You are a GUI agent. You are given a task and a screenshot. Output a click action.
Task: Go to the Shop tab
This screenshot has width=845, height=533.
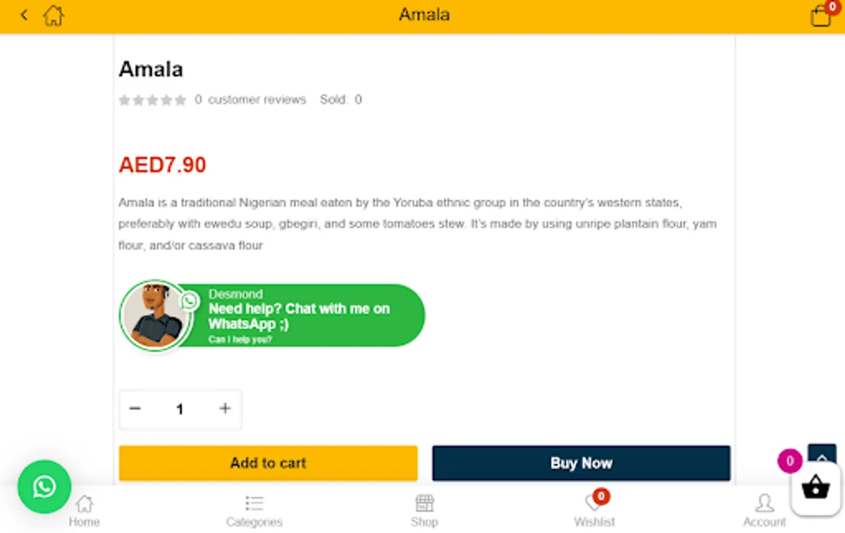(x=424, y=510)
